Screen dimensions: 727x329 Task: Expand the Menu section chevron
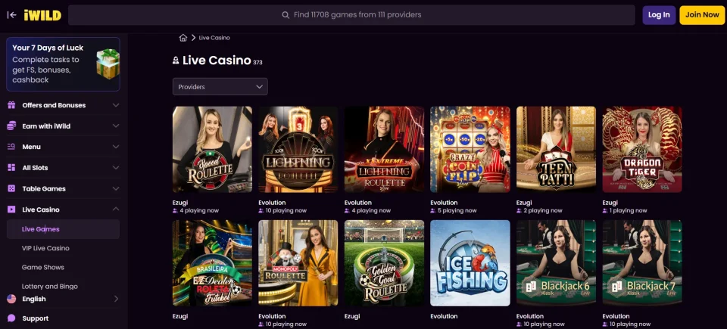(x=115, y=147)
